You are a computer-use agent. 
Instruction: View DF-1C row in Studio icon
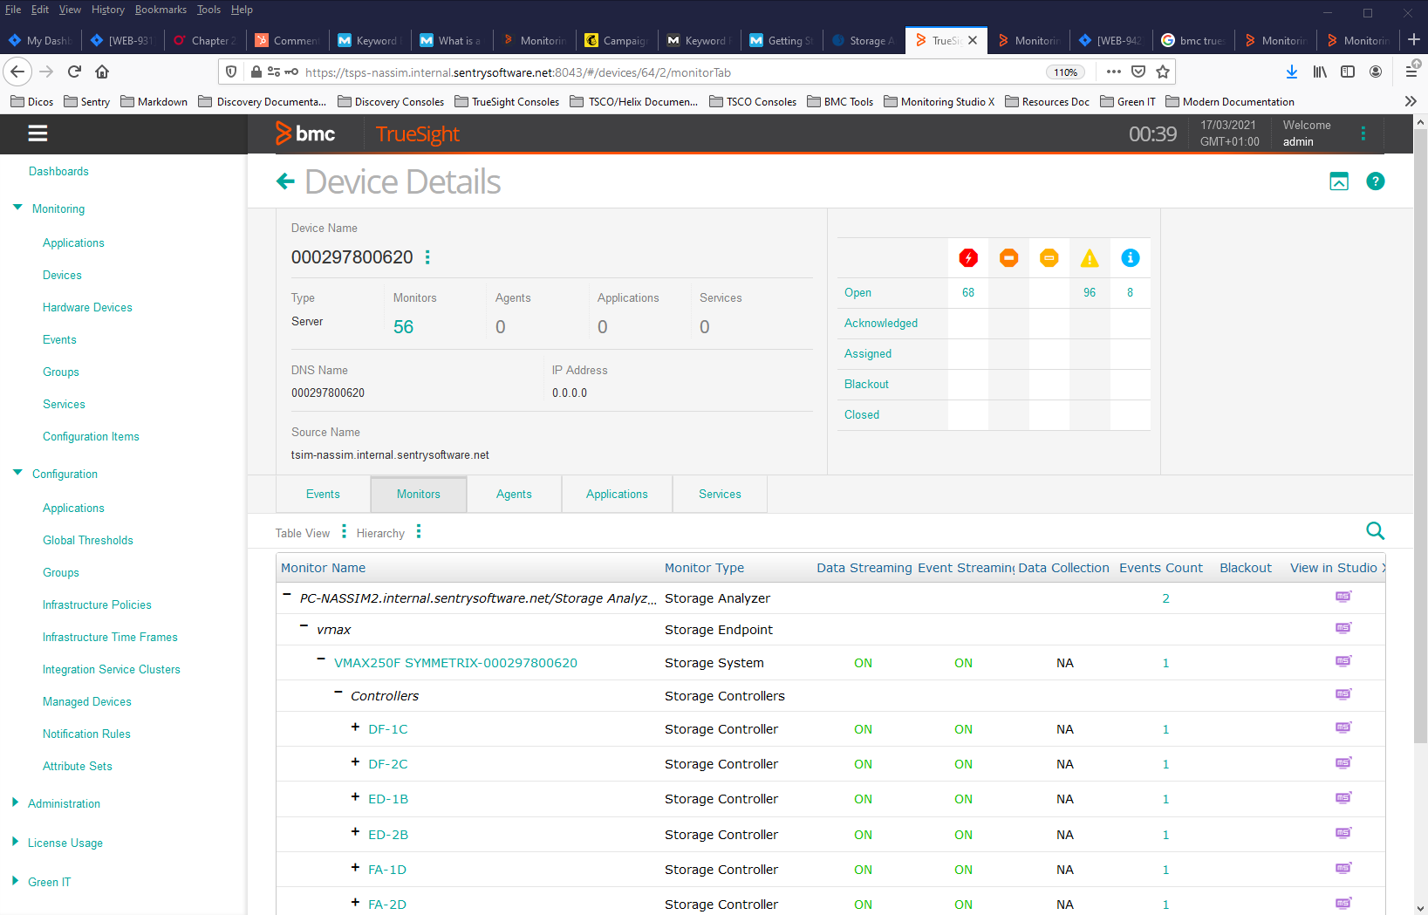(1343, 727)
